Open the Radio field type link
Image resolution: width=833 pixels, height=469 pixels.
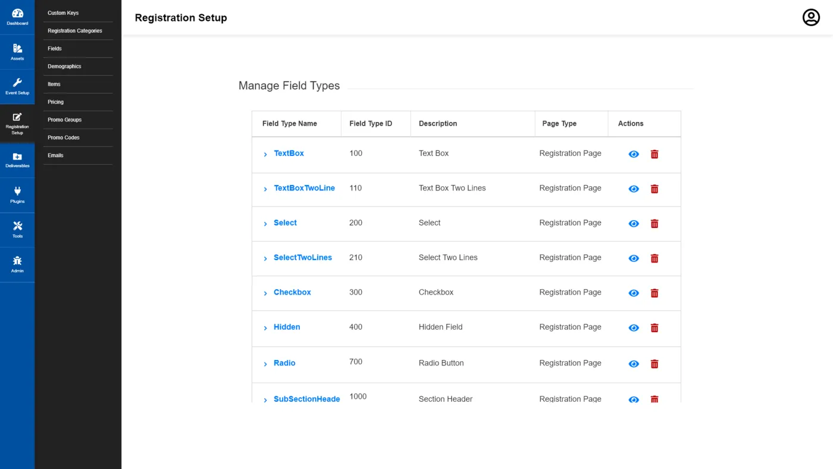point(284,362)
